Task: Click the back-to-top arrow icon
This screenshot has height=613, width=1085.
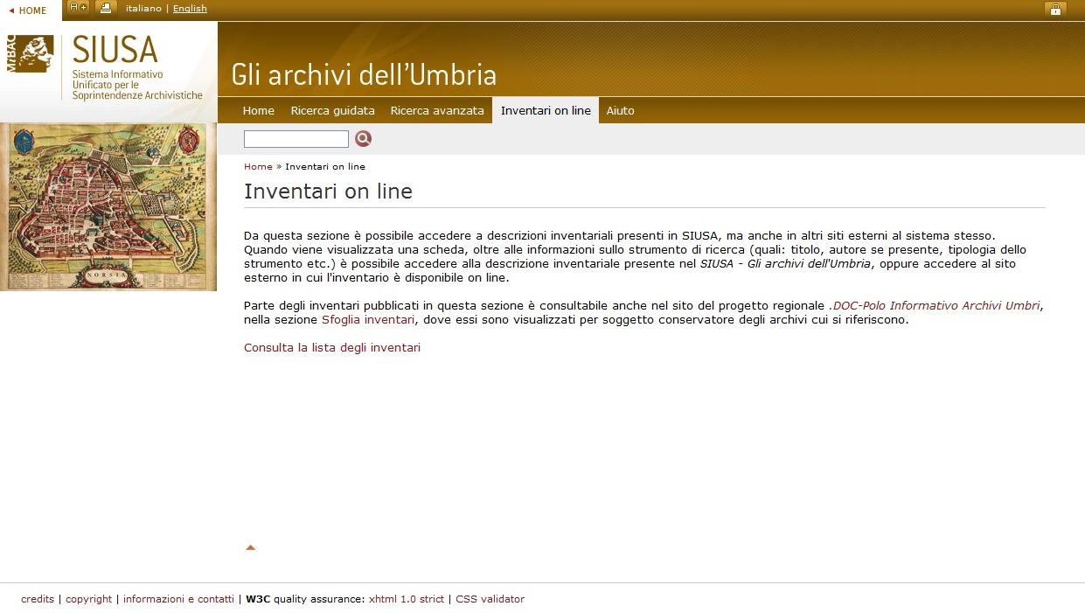Action: click(250, 547)
